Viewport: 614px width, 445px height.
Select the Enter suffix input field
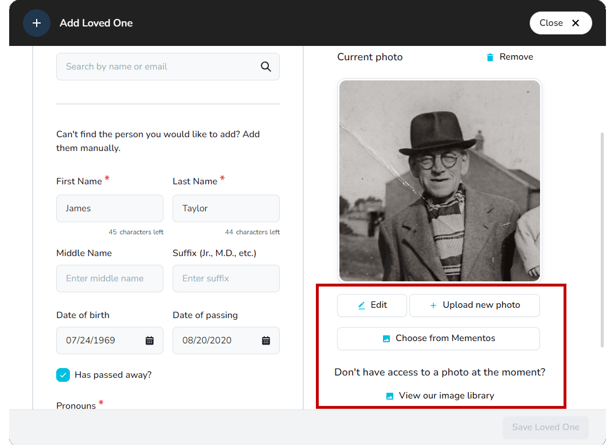(x=226, y=278)
